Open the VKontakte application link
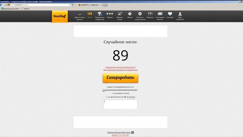This screenshot has width=243, height=137. pos(119,132)
